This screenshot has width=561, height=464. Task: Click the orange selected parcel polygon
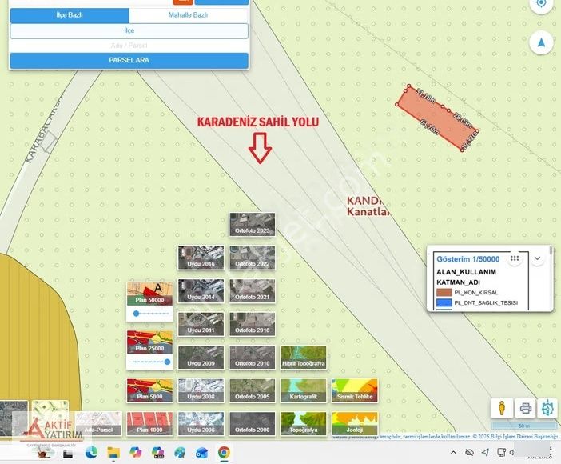click(x=436, y=118)
